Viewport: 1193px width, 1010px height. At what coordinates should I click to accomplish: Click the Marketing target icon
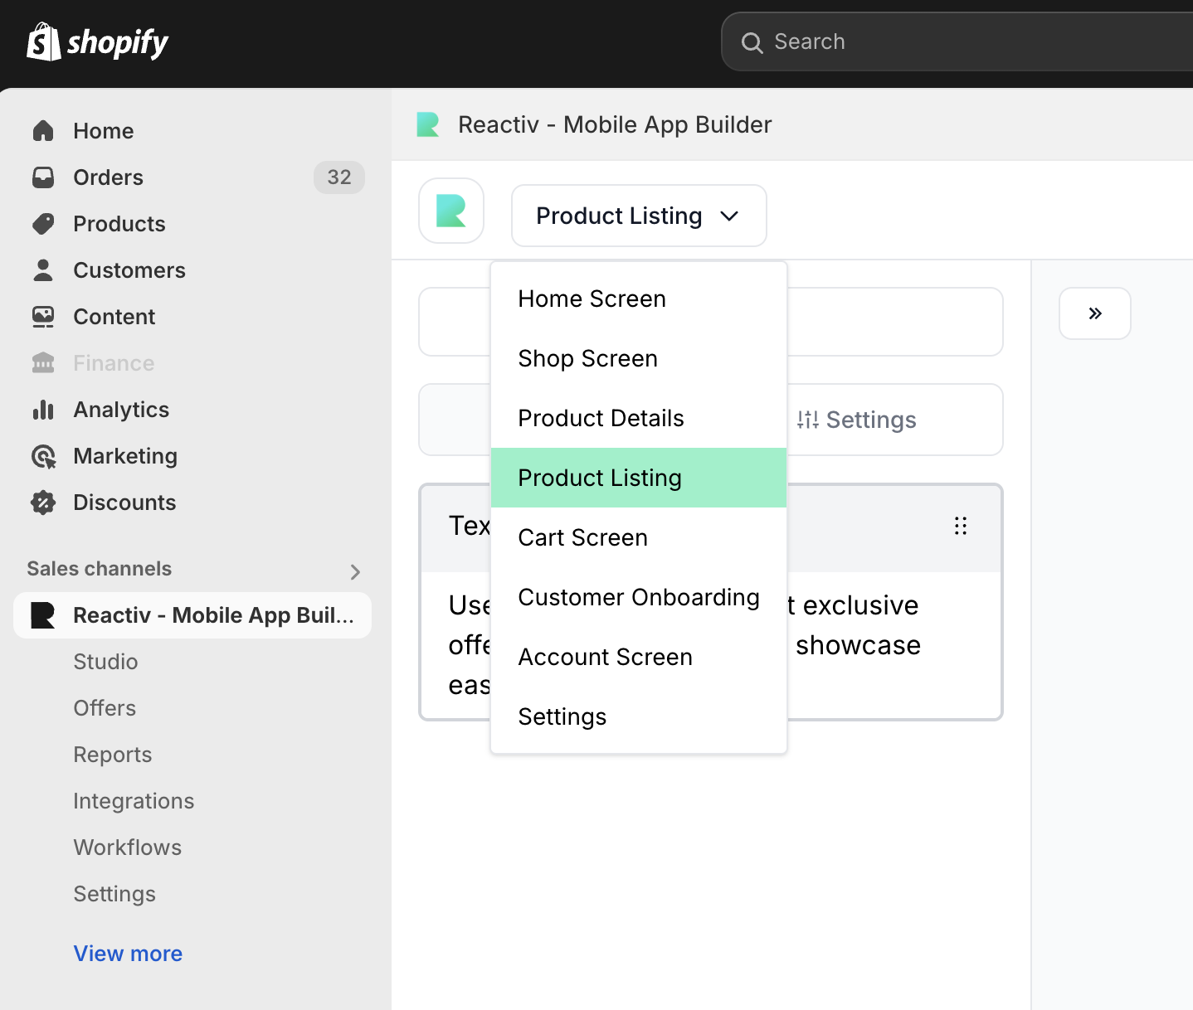click(x=43, y=456)
